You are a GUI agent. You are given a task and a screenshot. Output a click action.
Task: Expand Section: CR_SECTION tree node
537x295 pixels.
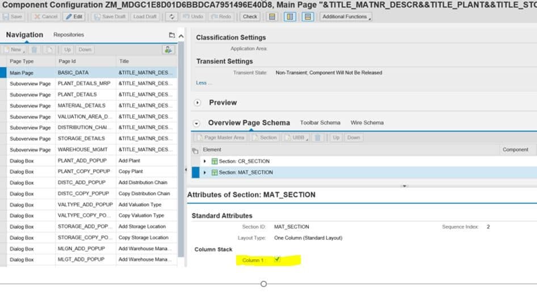(205, 161)
